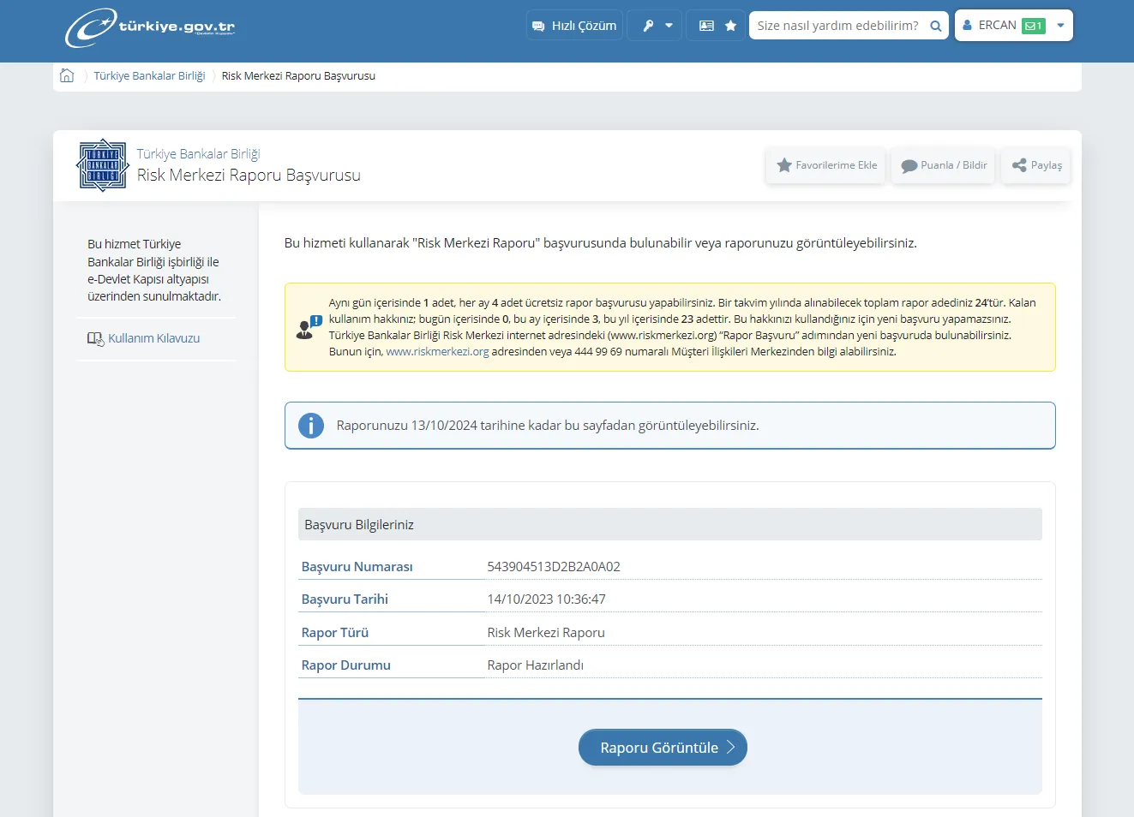1134x817 pixels.
Task: Click the search magnifier icon
Action: click(x=936, y=26)
